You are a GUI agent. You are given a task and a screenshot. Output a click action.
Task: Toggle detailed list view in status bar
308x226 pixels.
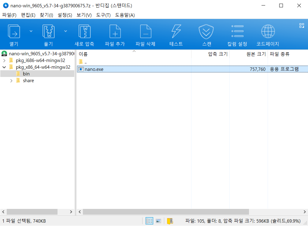(x=149, y=221)
